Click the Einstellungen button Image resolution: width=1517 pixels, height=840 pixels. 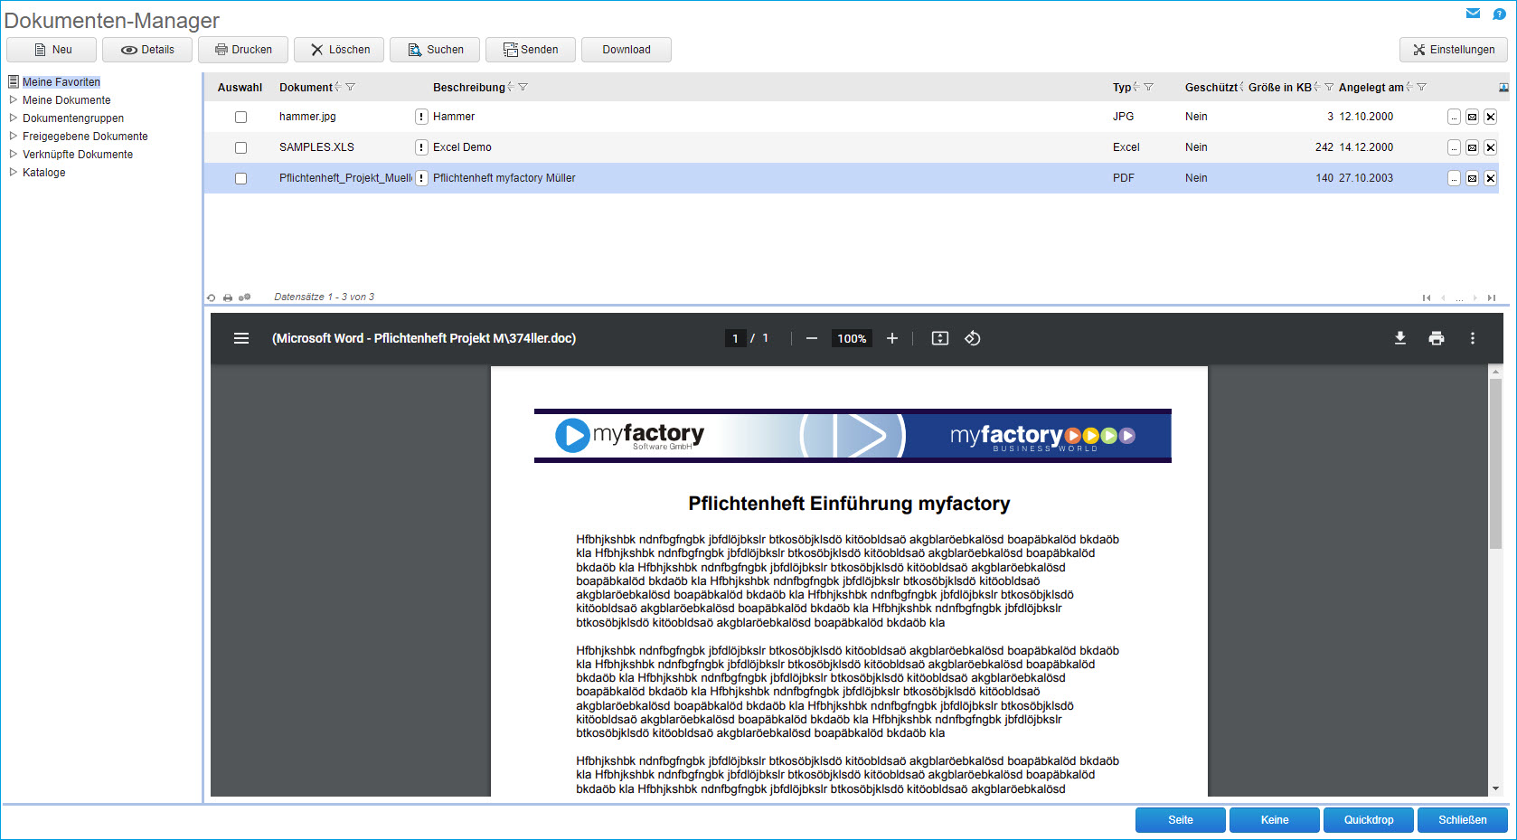pos(1453,50)
